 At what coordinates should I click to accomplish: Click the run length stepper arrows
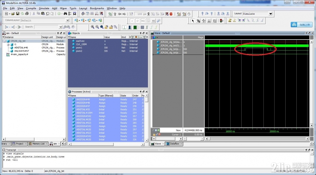pos(149,14)
